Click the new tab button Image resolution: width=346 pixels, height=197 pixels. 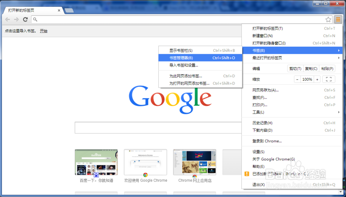(x=69, y=10)
